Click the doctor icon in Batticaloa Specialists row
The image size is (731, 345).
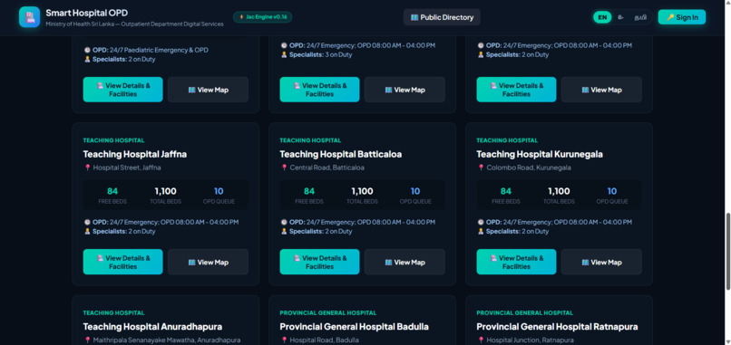pos(284,232)
